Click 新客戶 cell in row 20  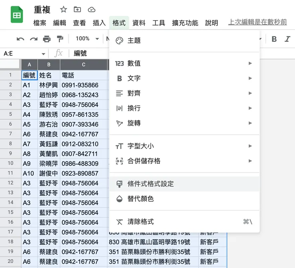click(x=212, y=262)
